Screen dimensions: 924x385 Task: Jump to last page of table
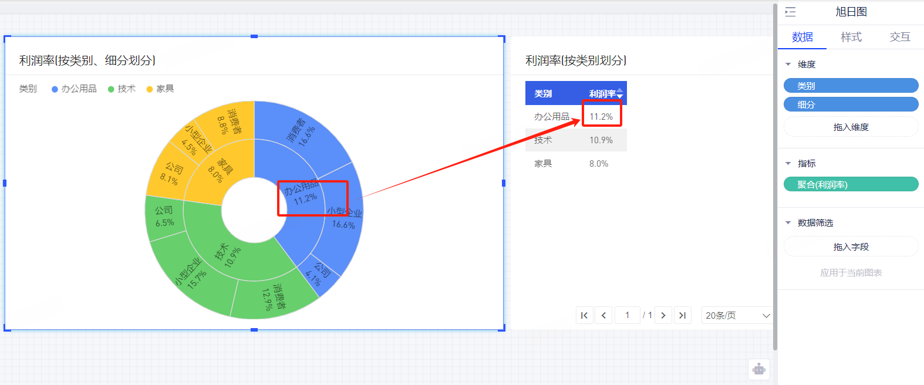click(682, 315)
